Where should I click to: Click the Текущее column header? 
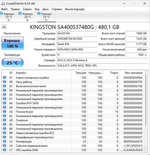click(79, 73)
